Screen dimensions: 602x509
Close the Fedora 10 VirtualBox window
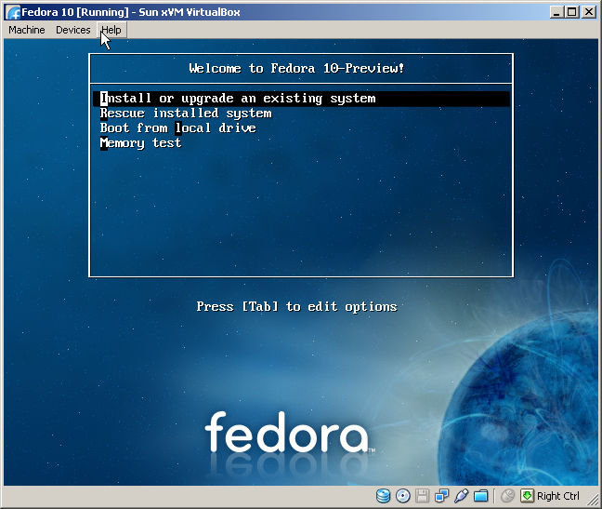coord(589,12)
